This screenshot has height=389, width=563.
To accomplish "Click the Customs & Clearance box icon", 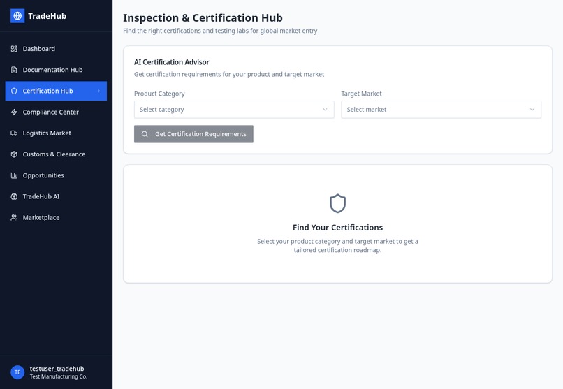I will pyautogui.click(x=14, y=154).
